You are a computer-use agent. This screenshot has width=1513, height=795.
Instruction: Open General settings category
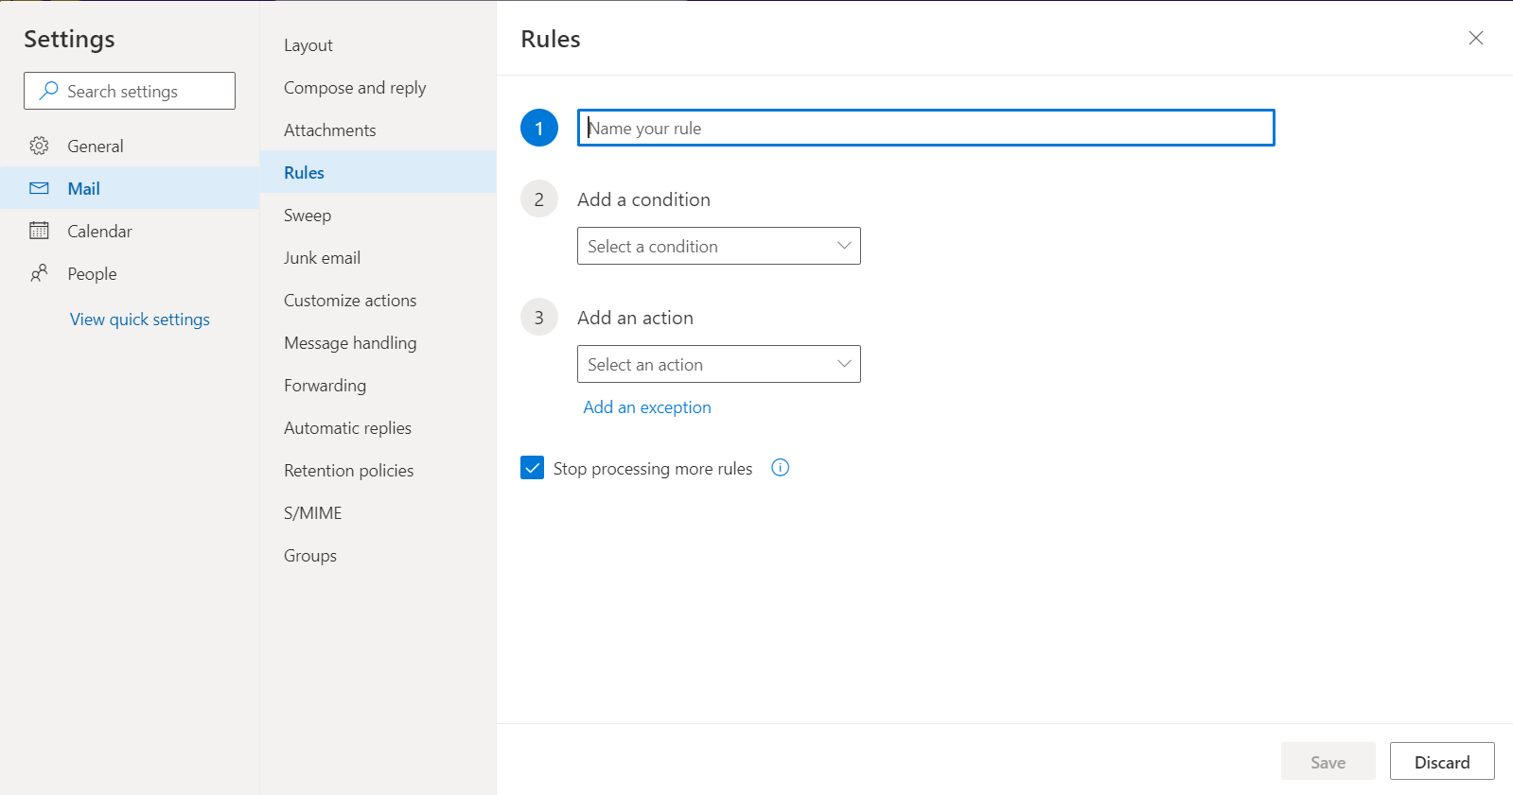coord(130,146)
